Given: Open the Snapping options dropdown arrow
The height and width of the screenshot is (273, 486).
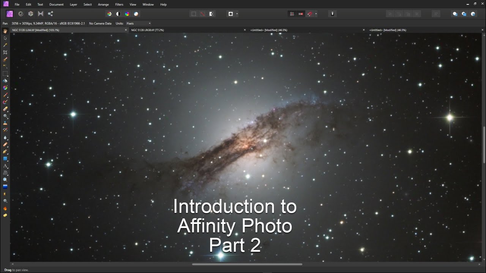Looking at the screenshot, I should [x=316, y=14].
